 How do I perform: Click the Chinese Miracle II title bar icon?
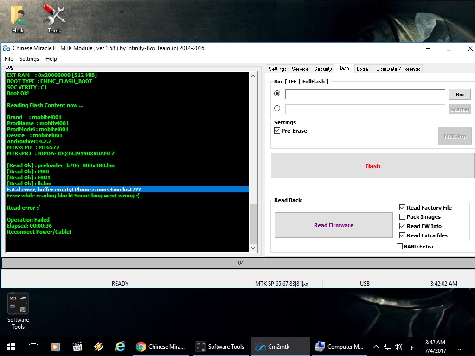6,48
